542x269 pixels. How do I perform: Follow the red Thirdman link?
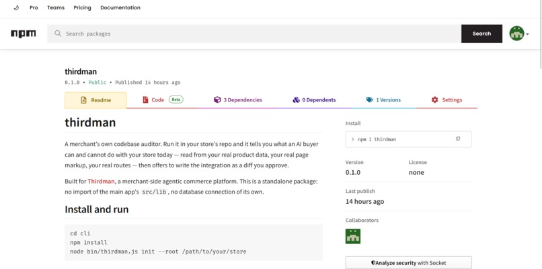(x=101, y=181)
